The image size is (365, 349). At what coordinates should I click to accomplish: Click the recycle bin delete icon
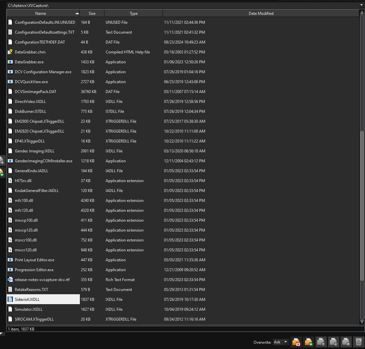tap(359, 342)
